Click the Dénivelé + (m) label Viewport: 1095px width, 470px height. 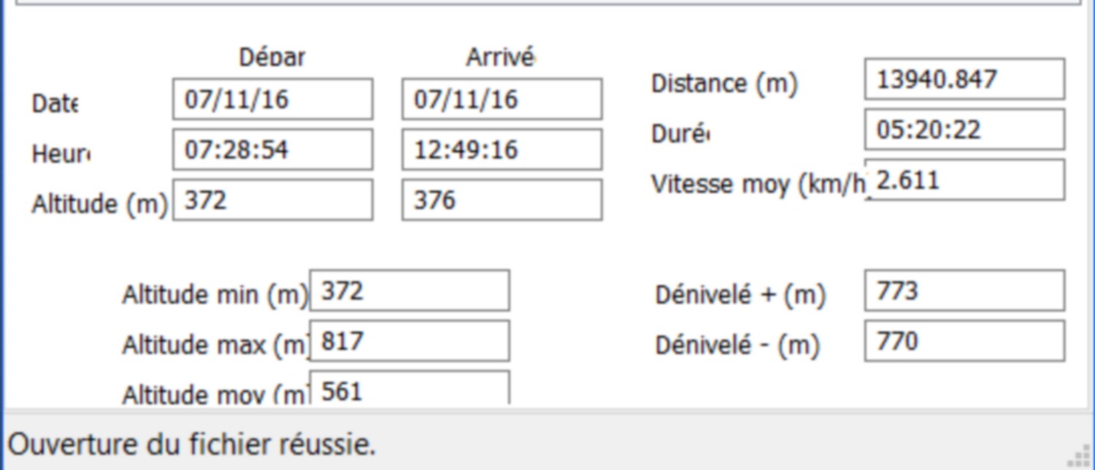click(x=740, y=295)
